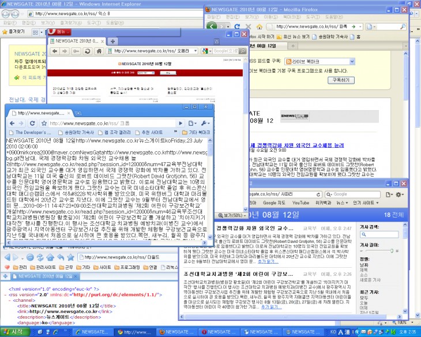Bookmark the page with the Chrome star
Screen dimensions: 421x337
tap(44, 123)
